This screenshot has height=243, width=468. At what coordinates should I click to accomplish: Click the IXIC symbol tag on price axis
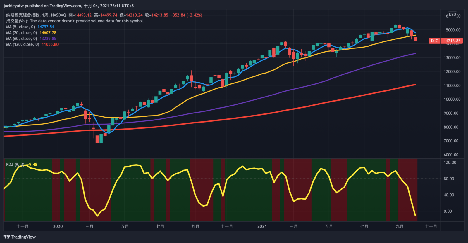434,41
